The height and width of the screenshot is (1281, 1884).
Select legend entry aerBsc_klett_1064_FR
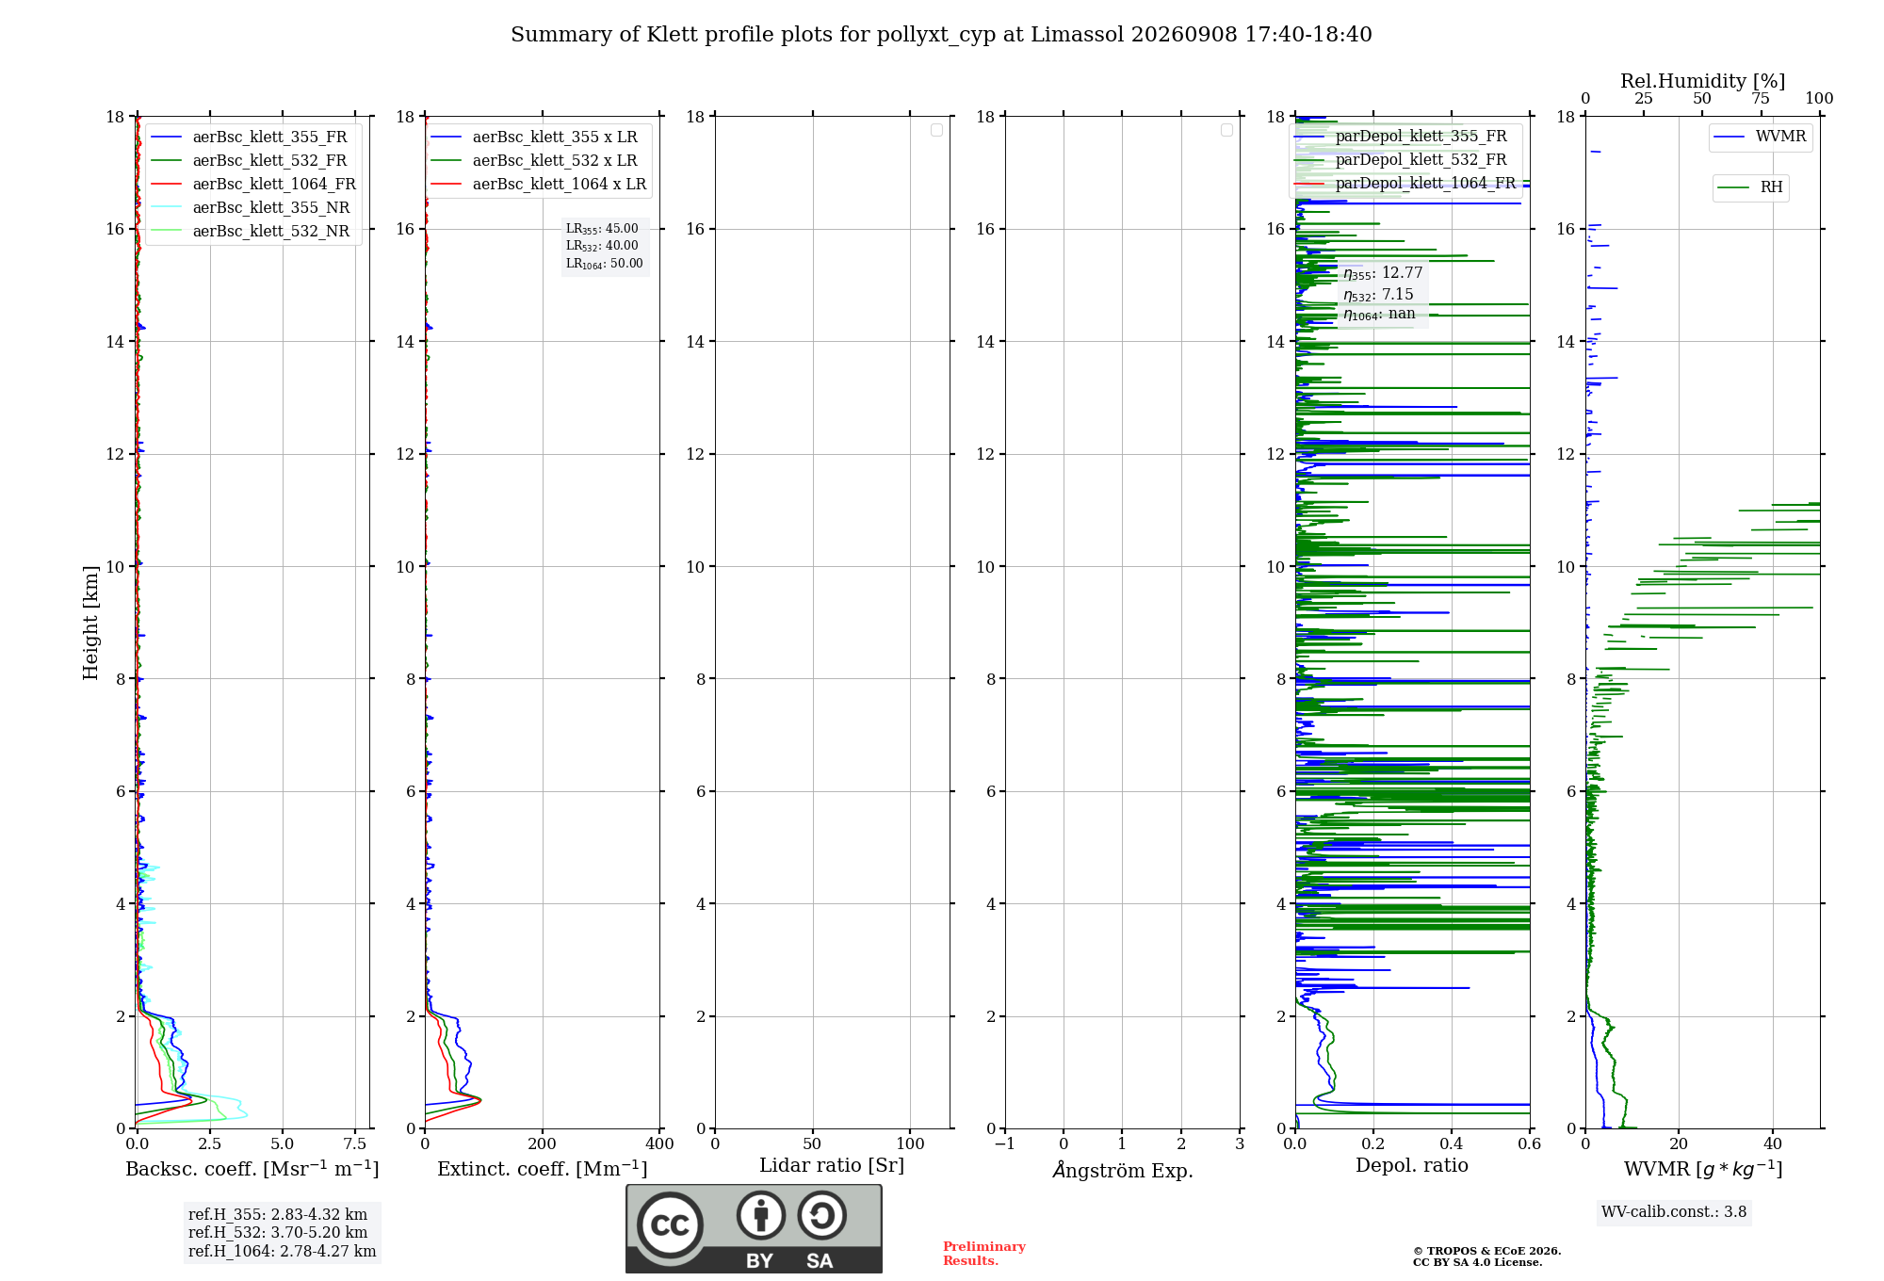(253, 185)
